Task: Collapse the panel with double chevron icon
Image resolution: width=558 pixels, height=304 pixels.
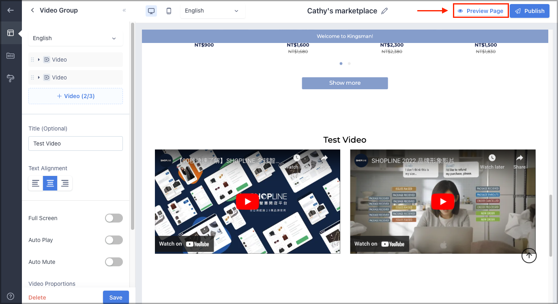Action: 124,10
